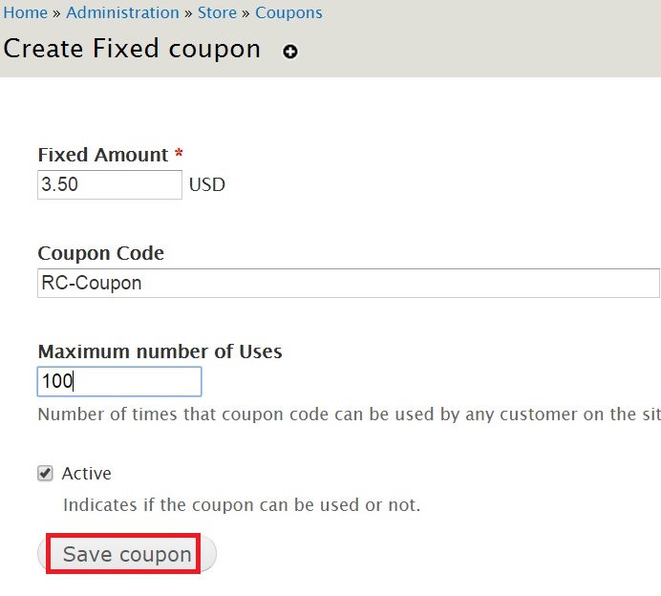This screenshot has width=661, height=596.
Task: Click the add-to-shortcuts plus icon
Action: tap(290, 52)
